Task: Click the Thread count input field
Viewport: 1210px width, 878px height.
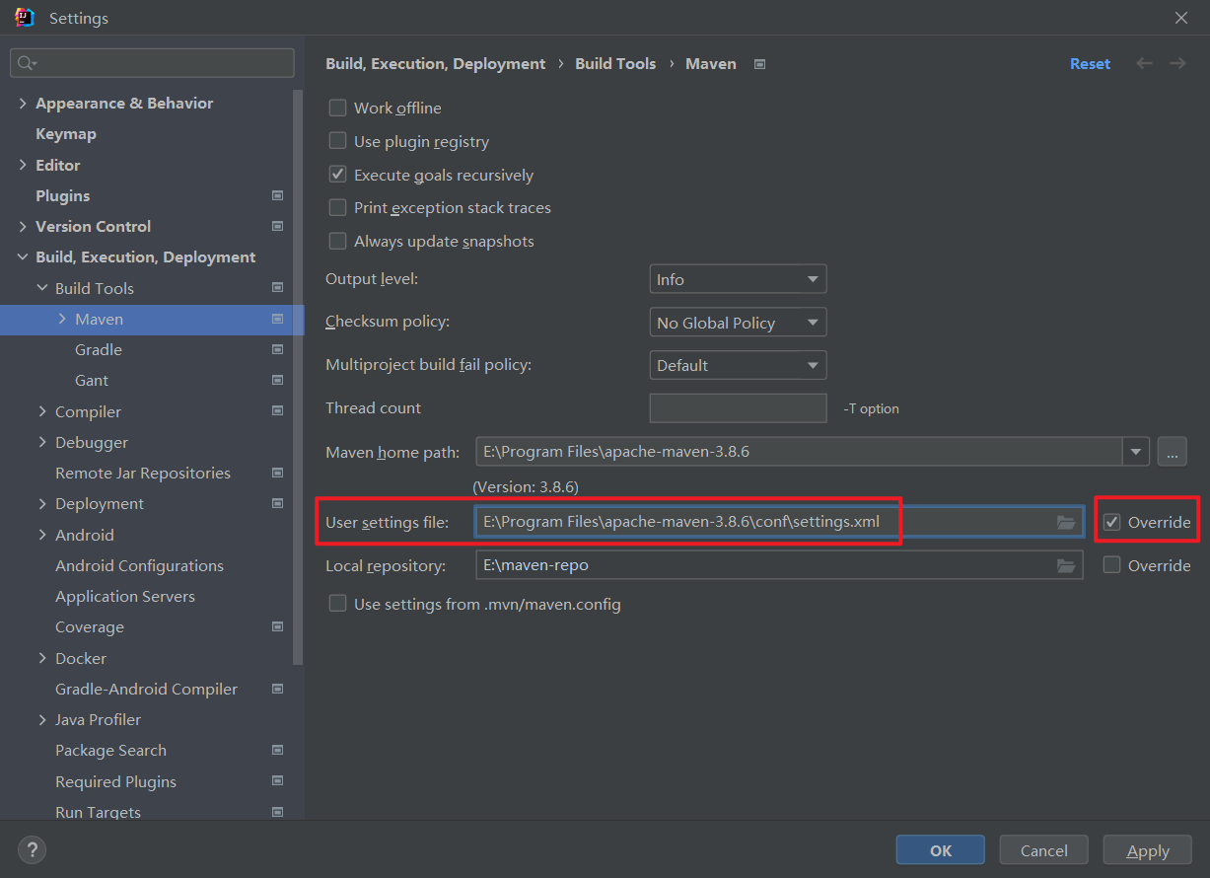Action: click(738, 408)
